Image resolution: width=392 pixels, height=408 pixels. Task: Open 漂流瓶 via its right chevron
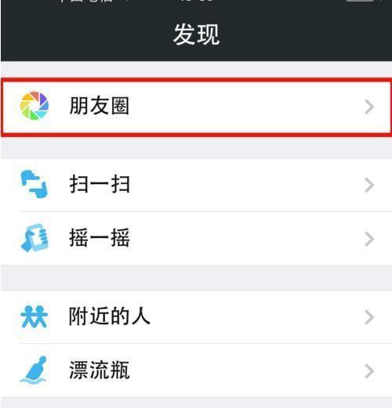point(369,371)
